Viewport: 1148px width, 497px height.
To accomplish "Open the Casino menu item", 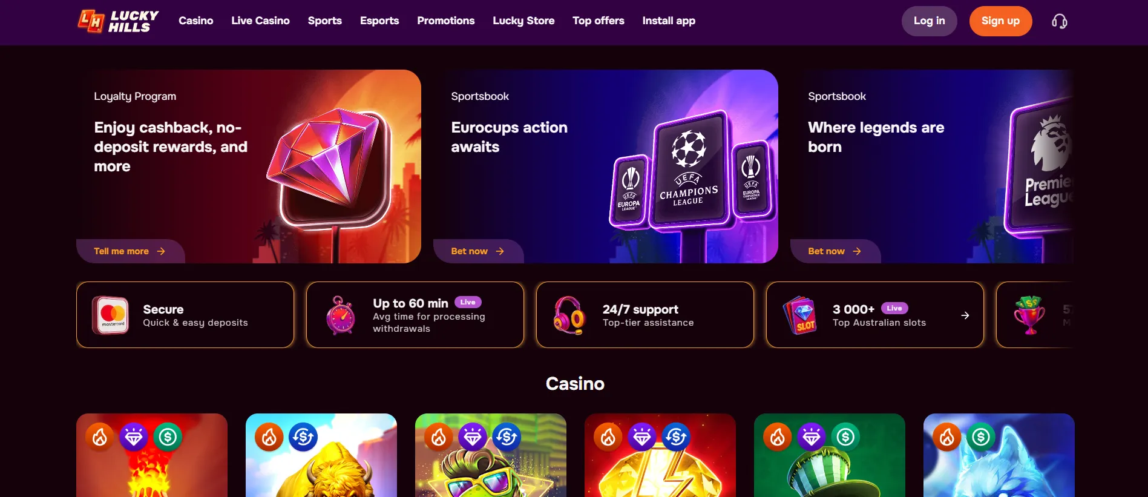I will [195, 21].
